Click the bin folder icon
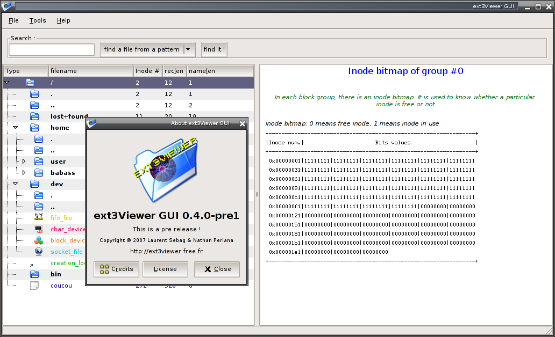The width and height of the screenshot is (555, 337). [34, 274]
